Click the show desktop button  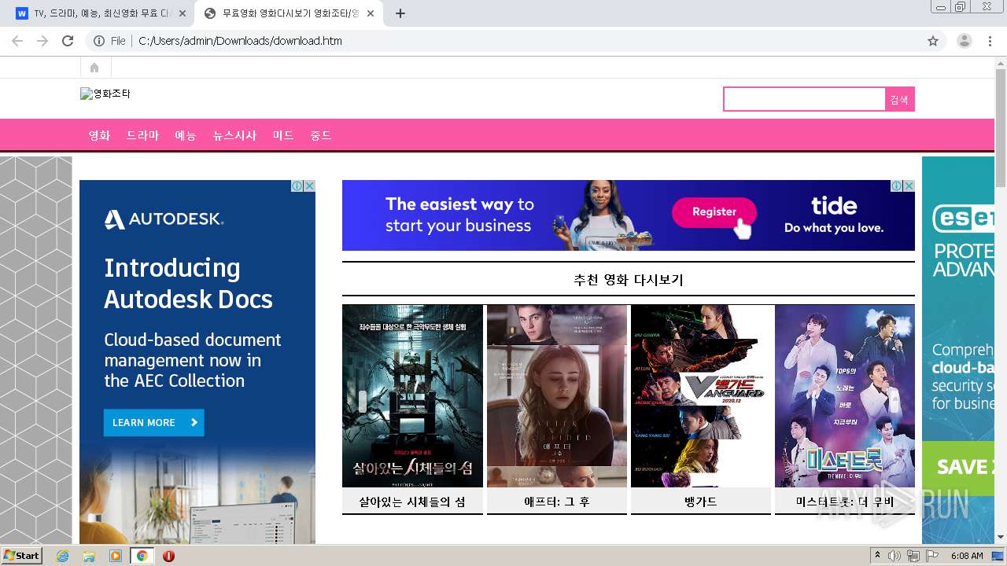(999, 556)
